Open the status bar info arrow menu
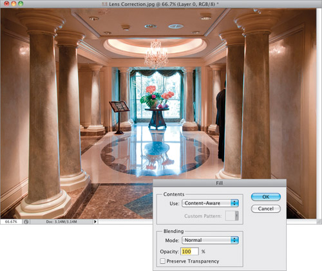This screenshot has width=322, height=271. pyautogui.click(x=95, y=221)
